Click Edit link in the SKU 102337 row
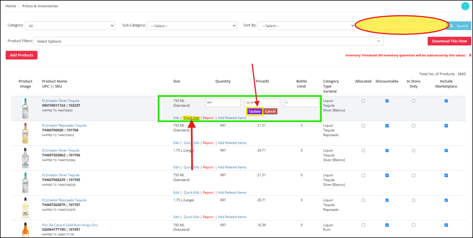The width and height of the screenshot is (473, 238). point(176,118)
